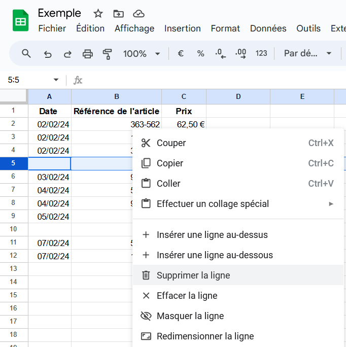
Task: Select column A header
Action: pos(50,97)
